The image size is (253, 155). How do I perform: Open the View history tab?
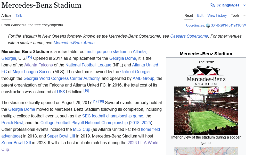tap(217, 15)
